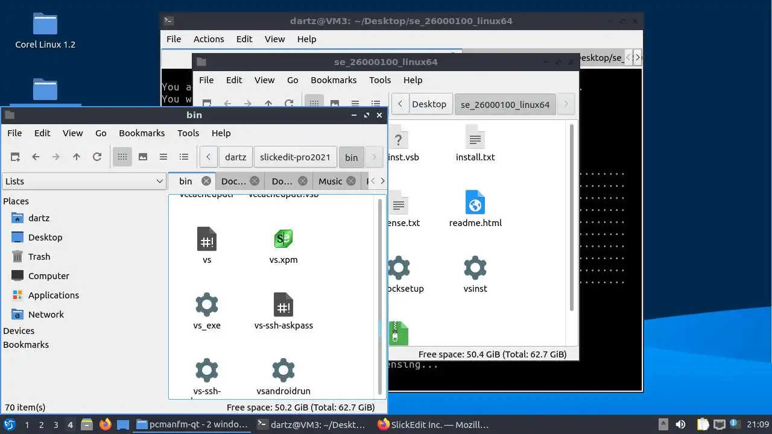
Task: Click the bin path button
Action: 351,157
